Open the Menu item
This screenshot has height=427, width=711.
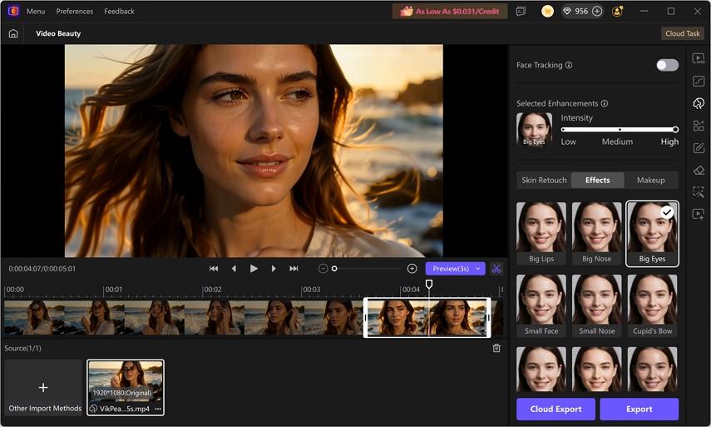[36, 12]
